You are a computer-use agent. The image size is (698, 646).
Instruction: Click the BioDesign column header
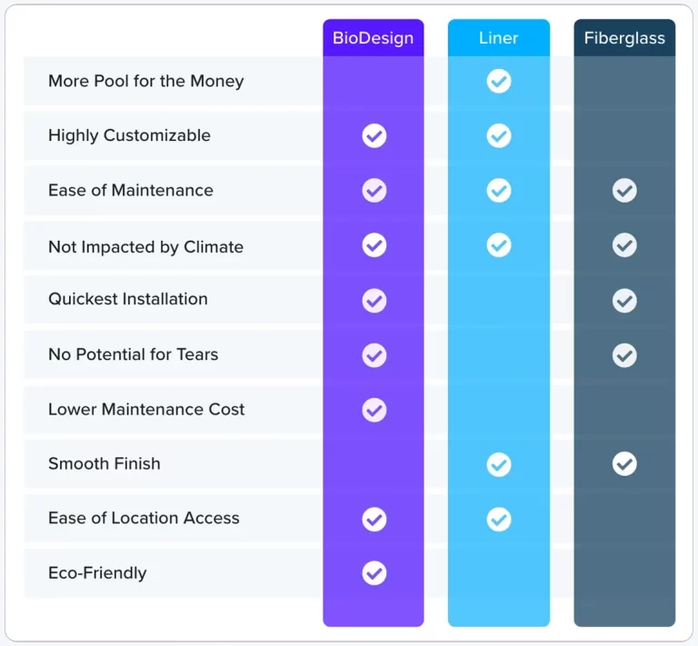click(x=373, y=38)
